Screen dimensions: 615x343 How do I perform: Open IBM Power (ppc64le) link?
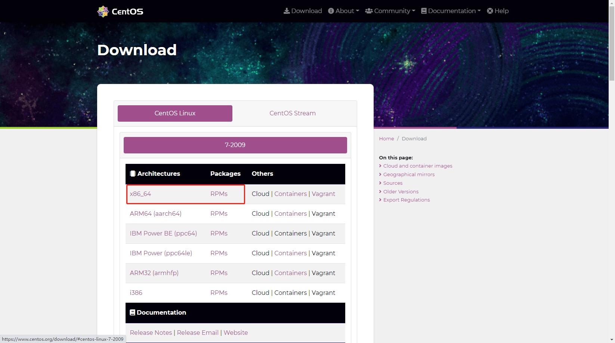161,253
